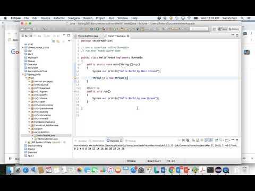The height and width of the screenshot is (191, 255).
Task: Click the green Run toolbar button
Action: point(97,29)
